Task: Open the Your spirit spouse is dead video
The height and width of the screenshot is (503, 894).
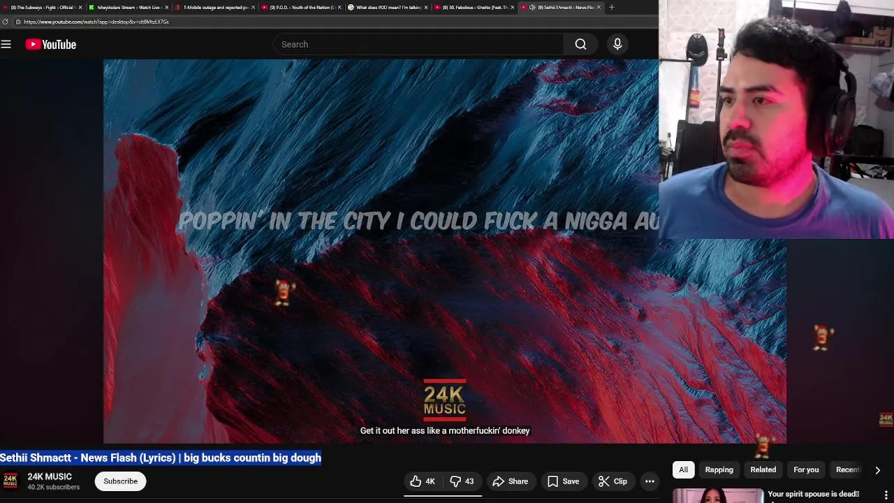Action: pos(813,494)
